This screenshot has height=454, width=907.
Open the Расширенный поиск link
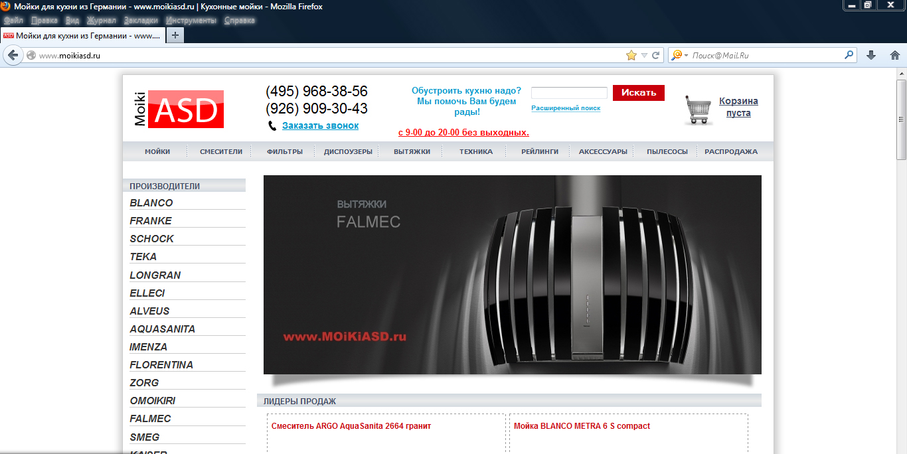[x=566, y=108]
